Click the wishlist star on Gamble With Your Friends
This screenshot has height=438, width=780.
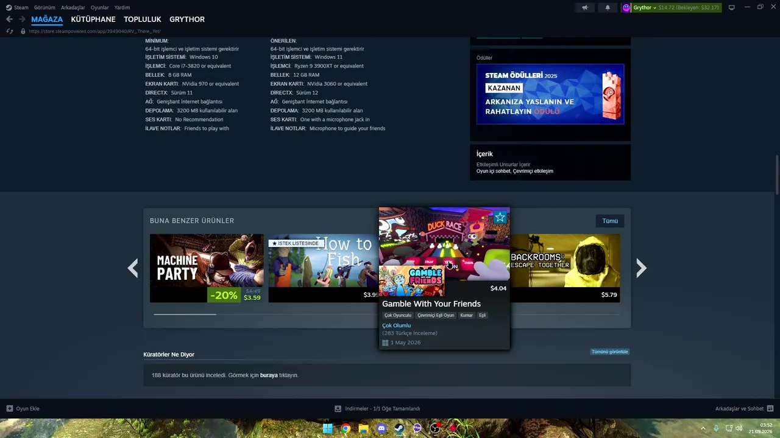coord(500,217)
